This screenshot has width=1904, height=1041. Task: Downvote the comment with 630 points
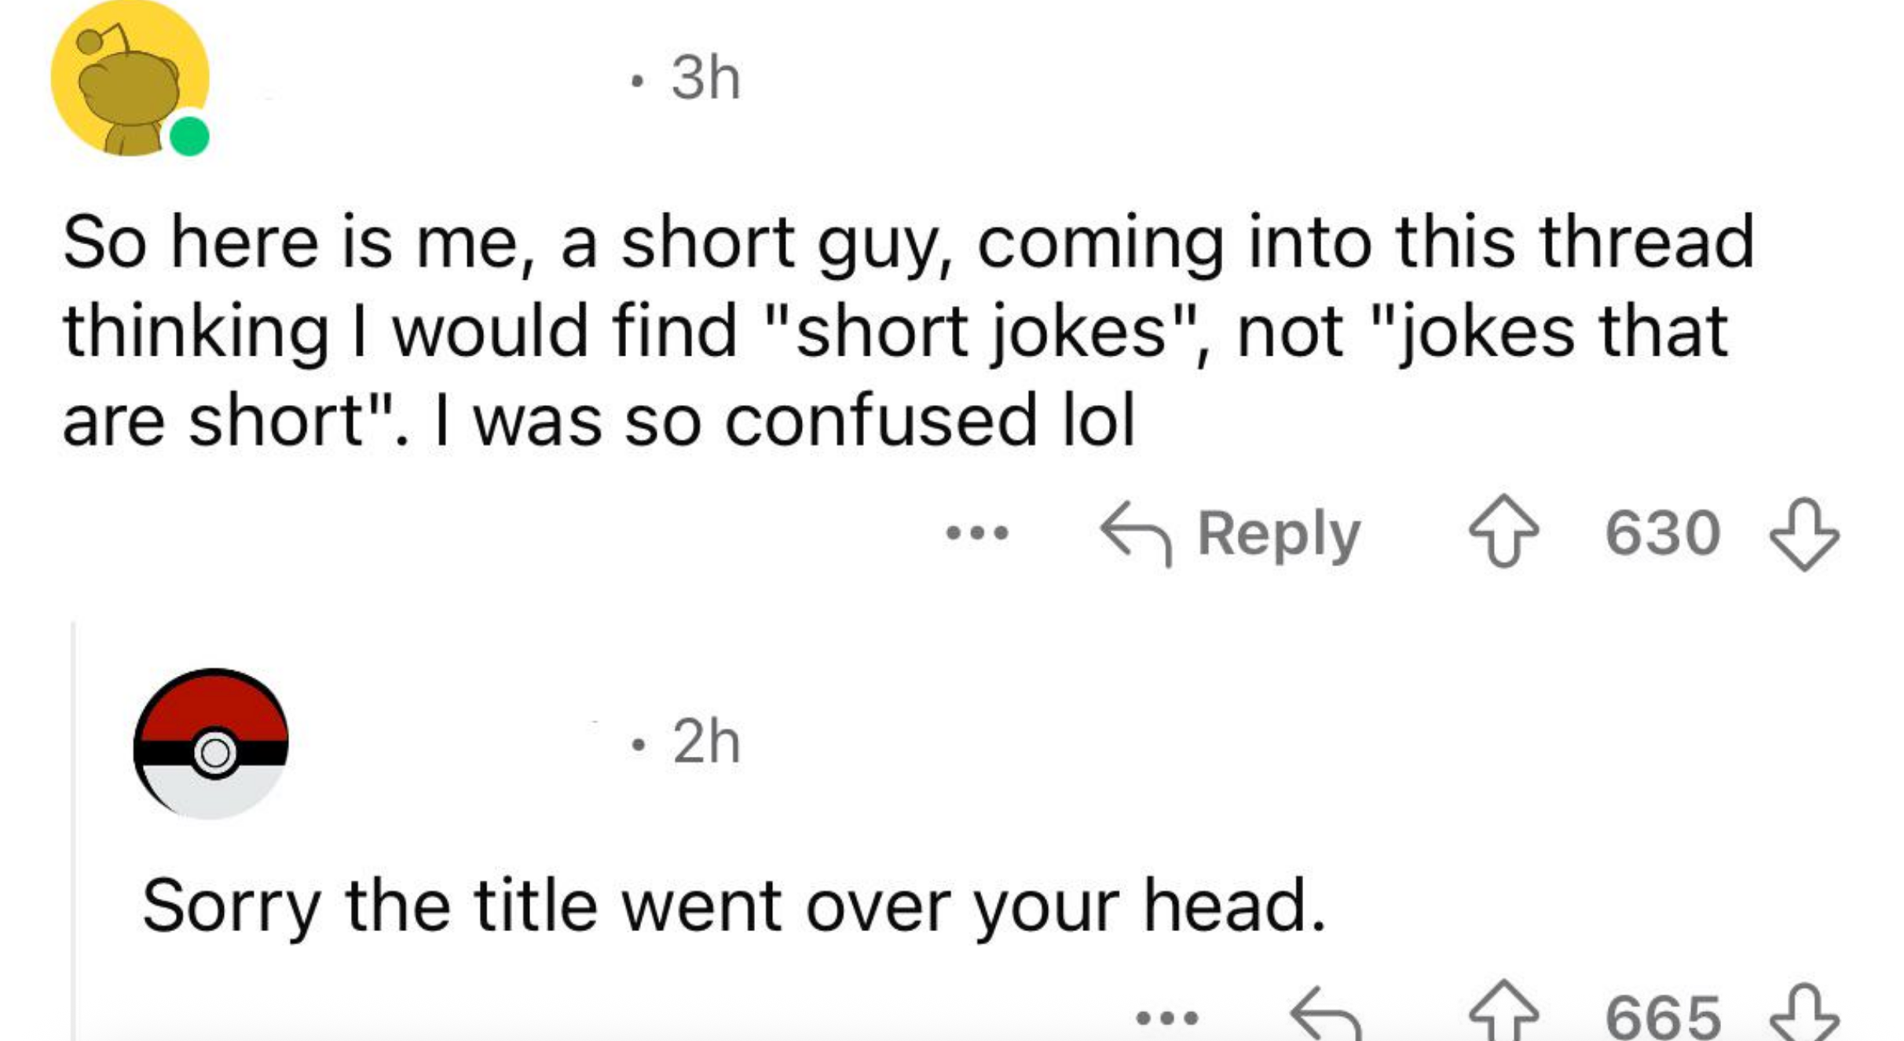[x=1803, y=534]
